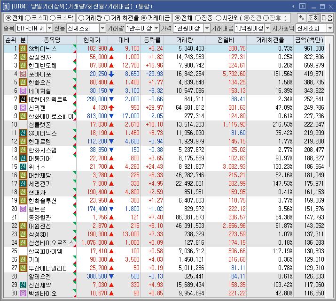Click the 신 badge icon next to 삼성SDI

pos(23,234)
